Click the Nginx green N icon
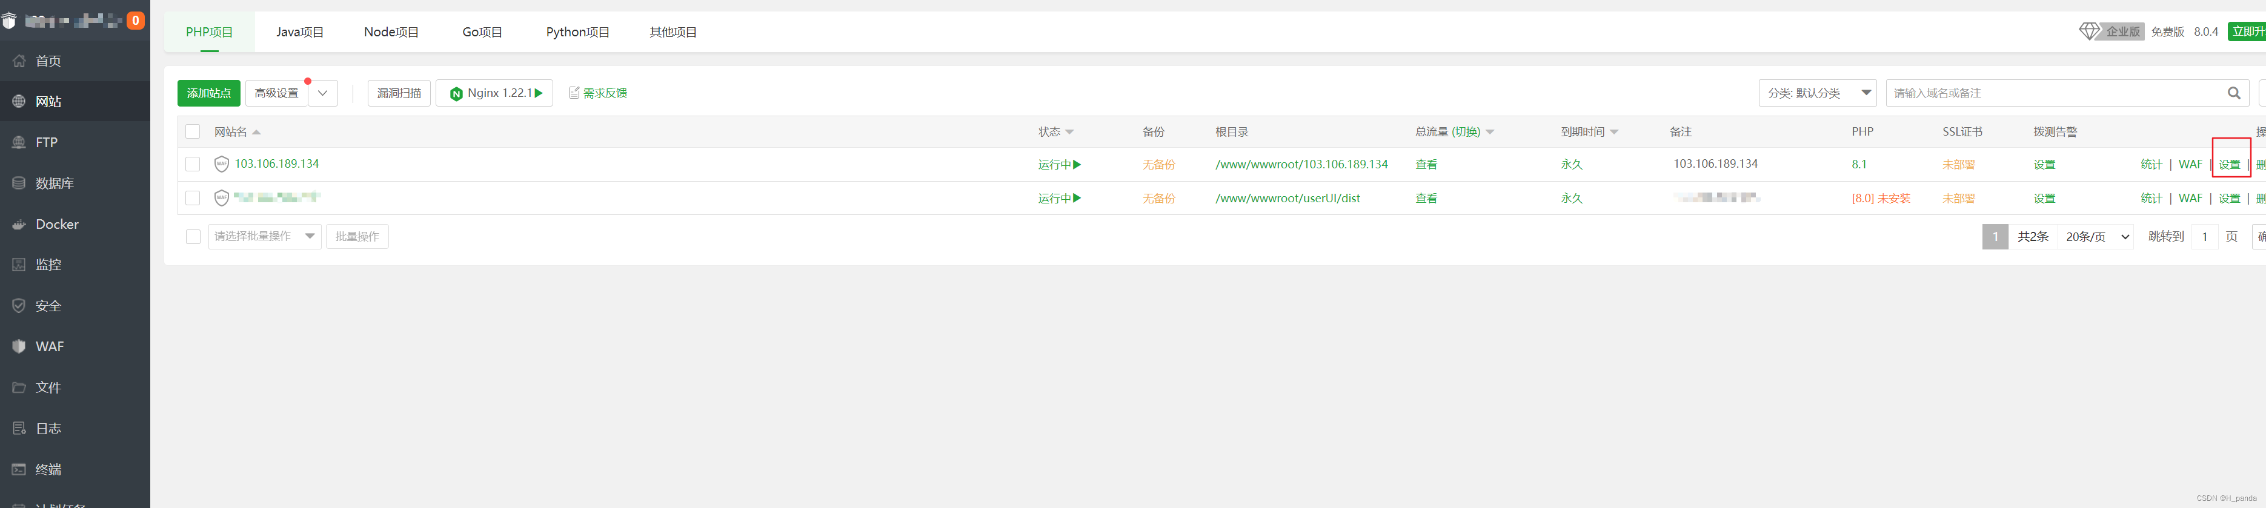This screenshot has width=2266, height=508. coord(456,93)
